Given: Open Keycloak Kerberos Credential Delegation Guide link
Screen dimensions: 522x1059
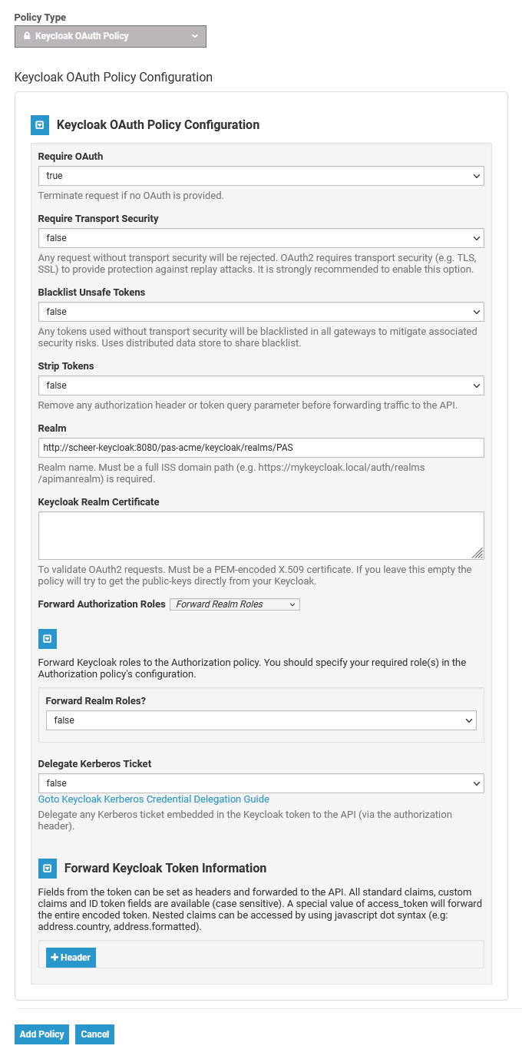Looking at the screenshot, I should (x=154, y=799).
